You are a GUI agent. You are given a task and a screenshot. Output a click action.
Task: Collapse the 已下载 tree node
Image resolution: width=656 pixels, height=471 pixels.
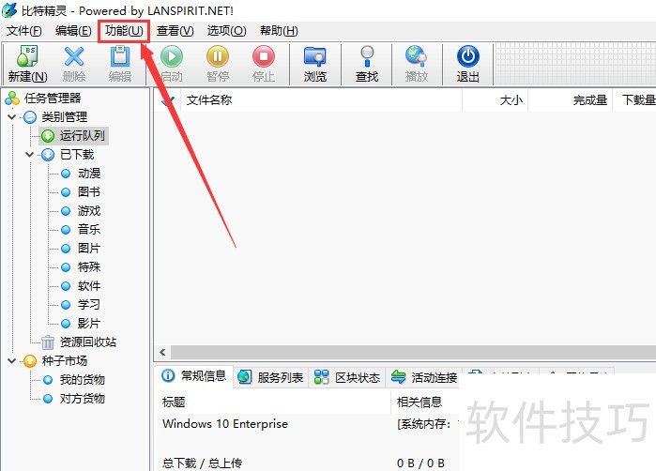29,155
